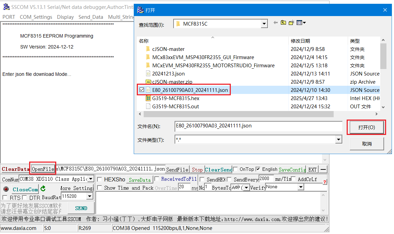The width and height of the screenshot is (394, 234).
Task: Open the COM_Settings menu
Action: click(36, 17)
